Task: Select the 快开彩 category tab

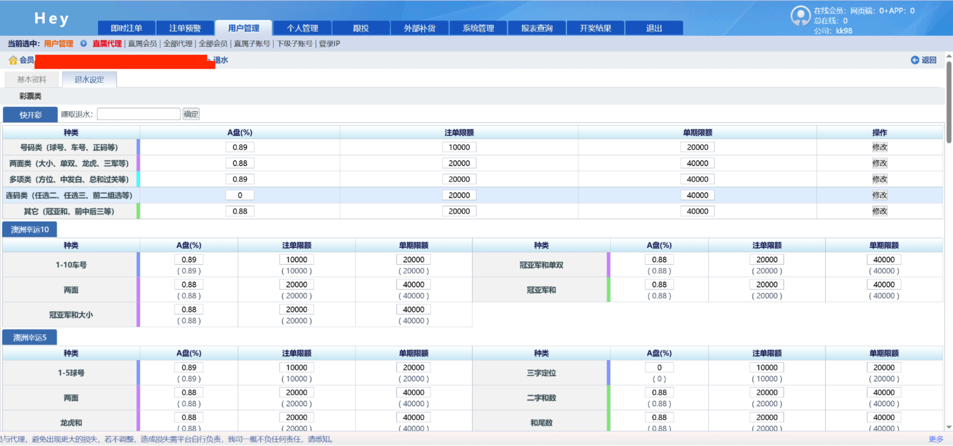Action: point(31,115)
